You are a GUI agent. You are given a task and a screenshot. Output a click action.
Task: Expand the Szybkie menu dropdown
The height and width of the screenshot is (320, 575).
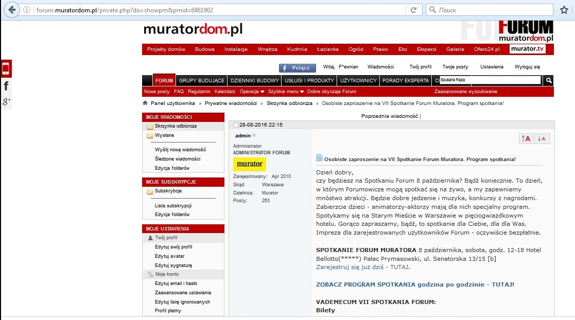click(x=286, y=91)
